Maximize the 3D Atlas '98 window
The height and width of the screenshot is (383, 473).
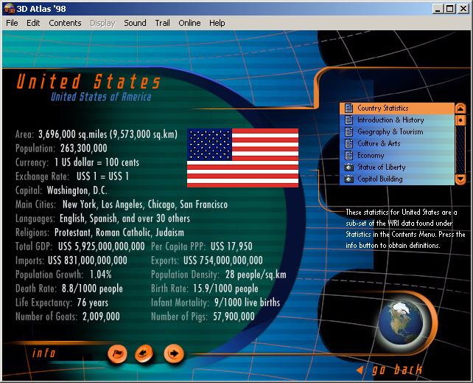pos(449,9)
